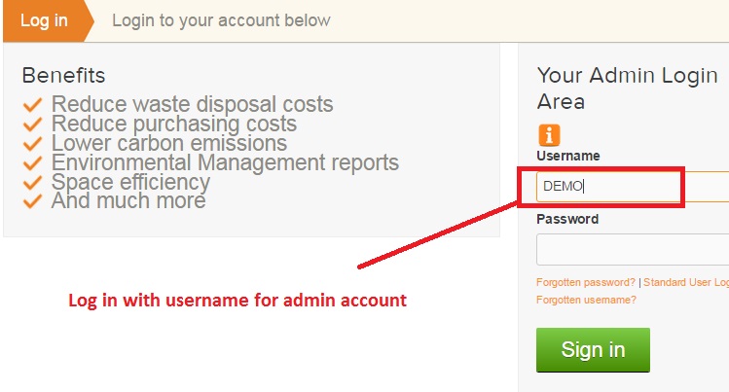Open the Forgotten username? link
This screenshot has width=729, height=392.
pyautogui.click(x=586, y=300)
